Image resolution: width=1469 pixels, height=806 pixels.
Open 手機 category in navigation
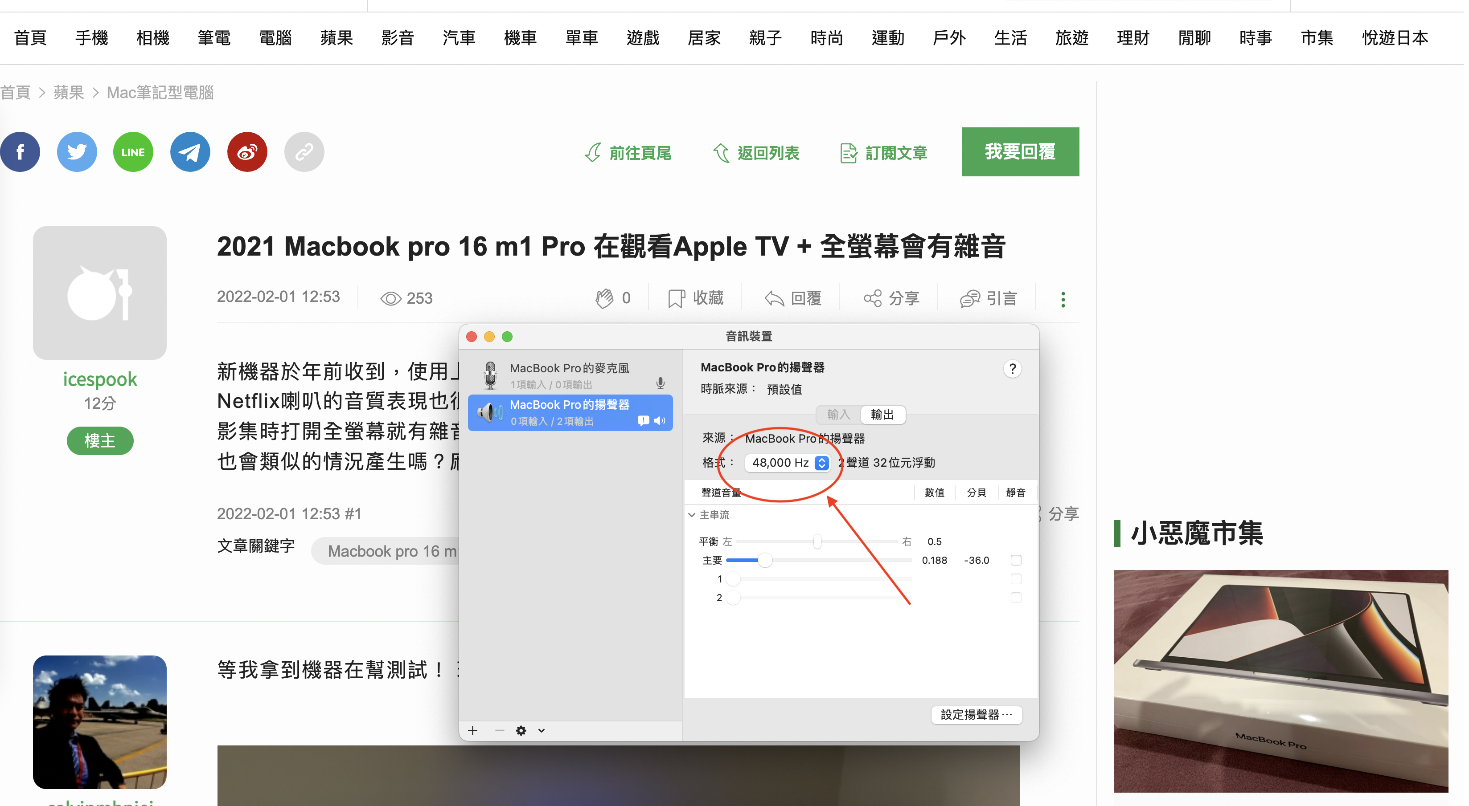pyautogui.click(x=92, y=38)
